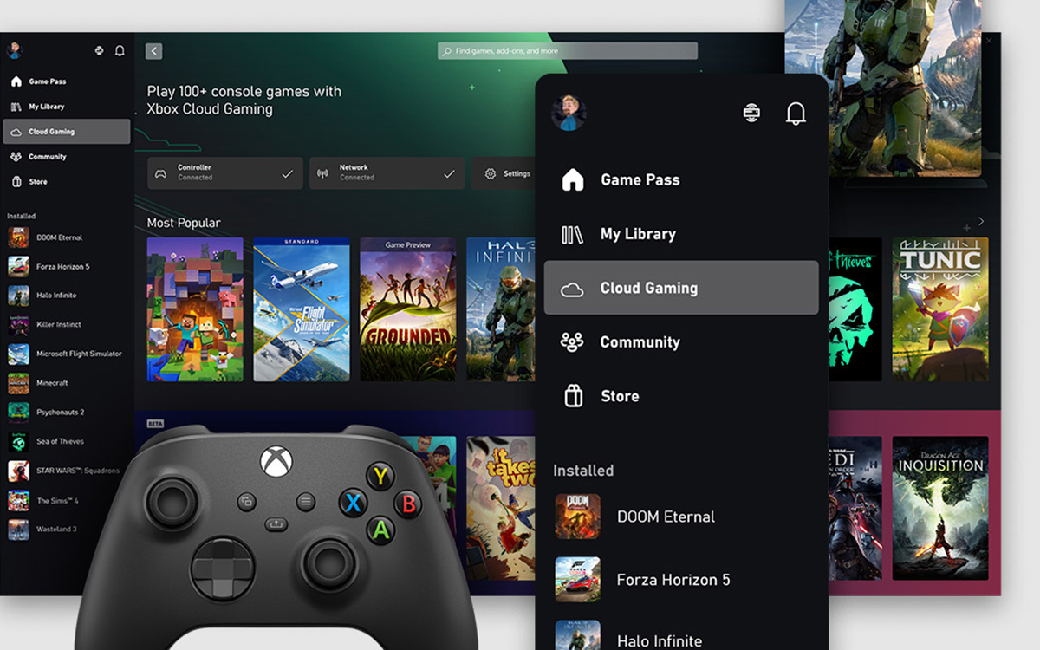Open the It Takes Two game tile
This screenshot has height=650, width=1040.
pyautogui.click(x=501, y=508)
